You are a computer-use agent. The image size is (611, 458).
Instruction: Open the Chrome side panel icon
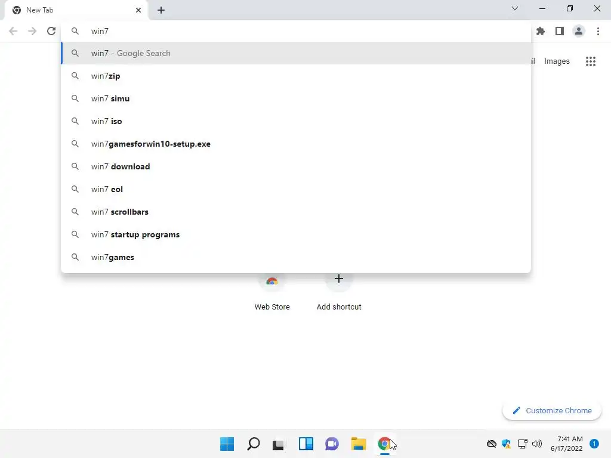coord(560,31)
